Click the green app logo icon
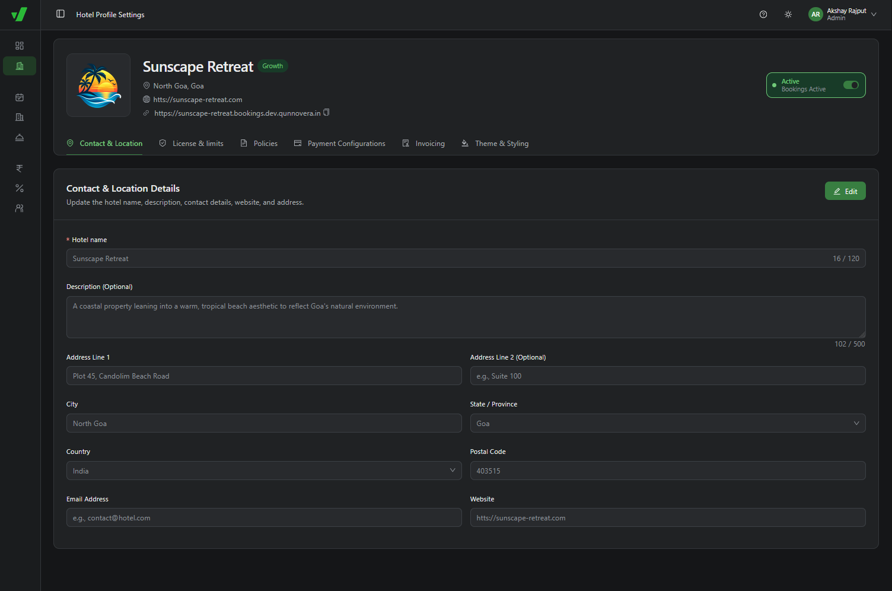This screenshot has height=591, width=892. coord(20,14)
